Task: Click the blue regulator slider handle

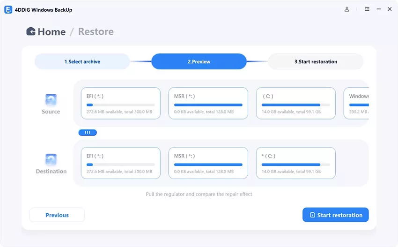Action: [88, 132]
